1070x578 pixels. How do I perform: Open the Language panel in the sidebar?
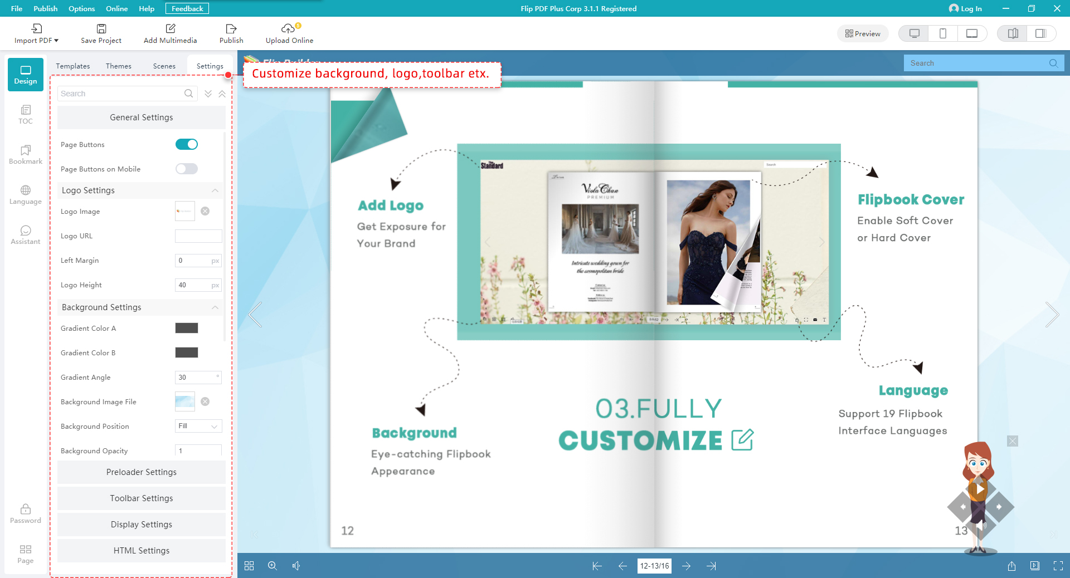coord(25,194)
